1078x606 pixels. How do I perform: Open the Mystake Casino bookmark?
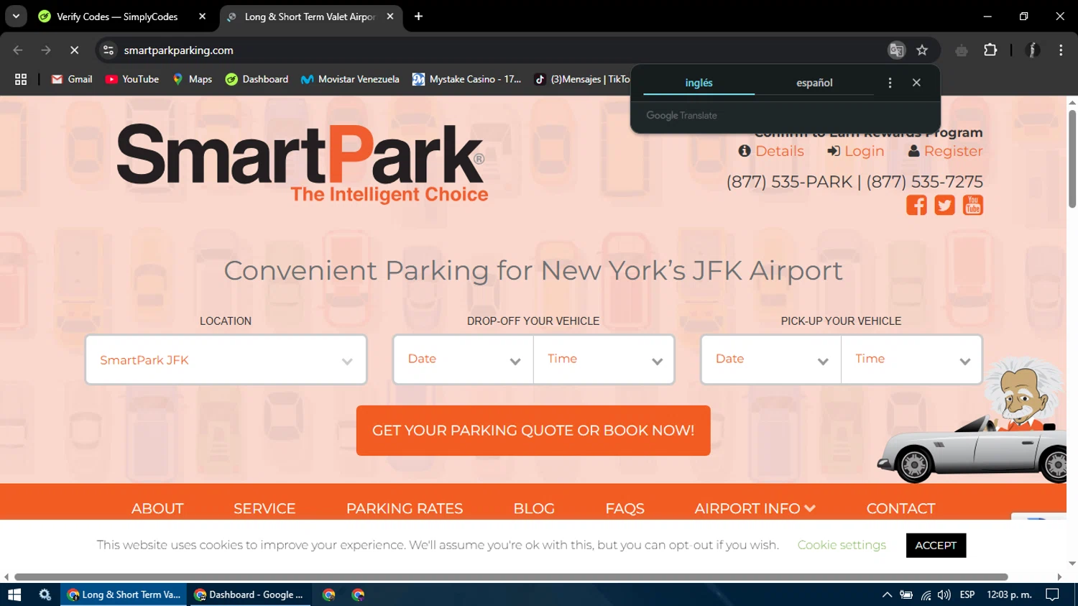[467, 79]
